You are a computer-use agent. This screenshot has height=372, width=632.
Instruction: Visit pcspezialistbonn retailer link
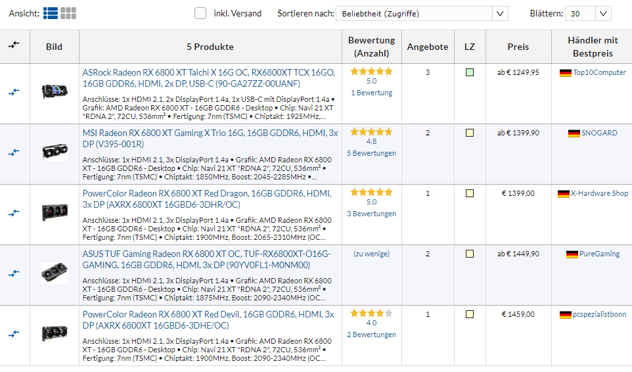click(x=599, y=314)
